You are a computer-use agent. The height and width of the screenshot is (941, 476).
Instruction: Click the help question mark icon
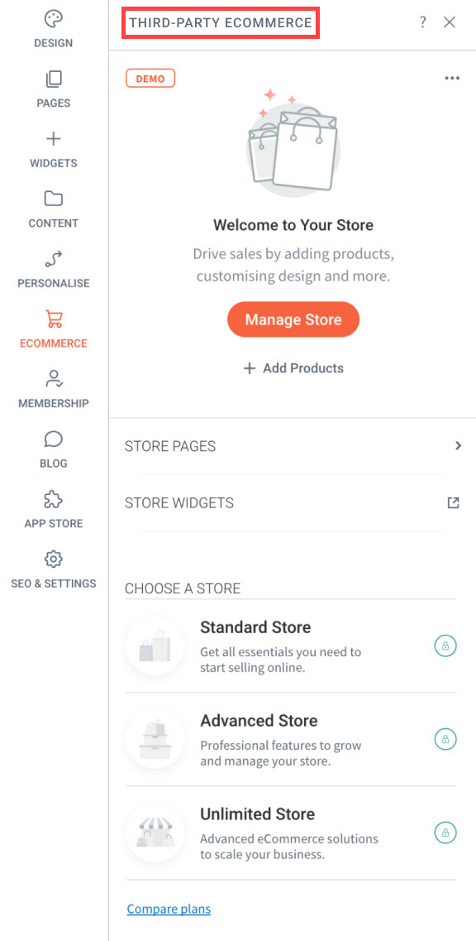[422, 22]
